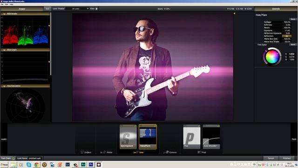Collapse the Hue/Saturation scope
Viewport: 298px width, 168px height.
pos(4,86)
